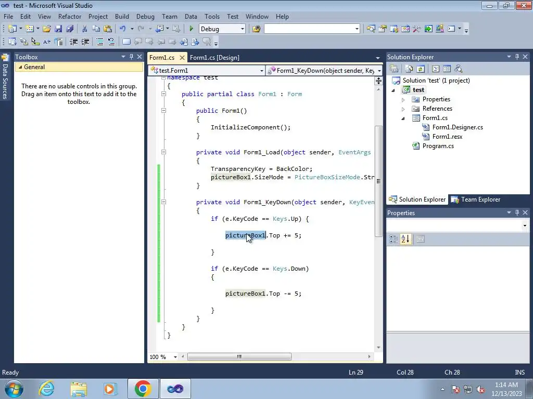The image size is (533, 399).
Task: Expand the Properties node in Solution Explorer
Action: pyautogui.click(x=403, y=100)
